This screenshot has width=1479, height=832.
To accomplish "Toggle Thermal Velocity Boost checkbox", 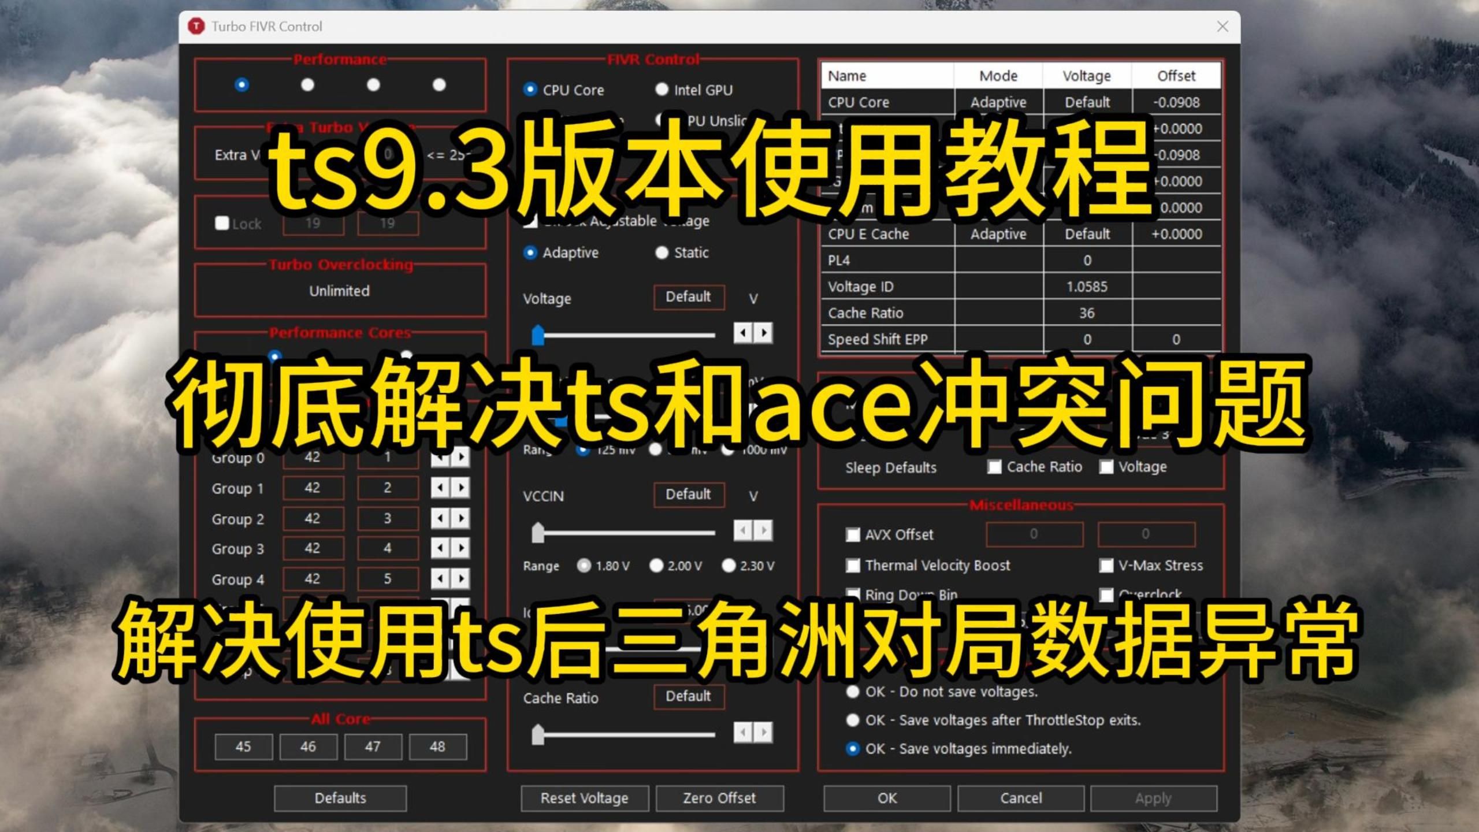I will coord(853,565).
